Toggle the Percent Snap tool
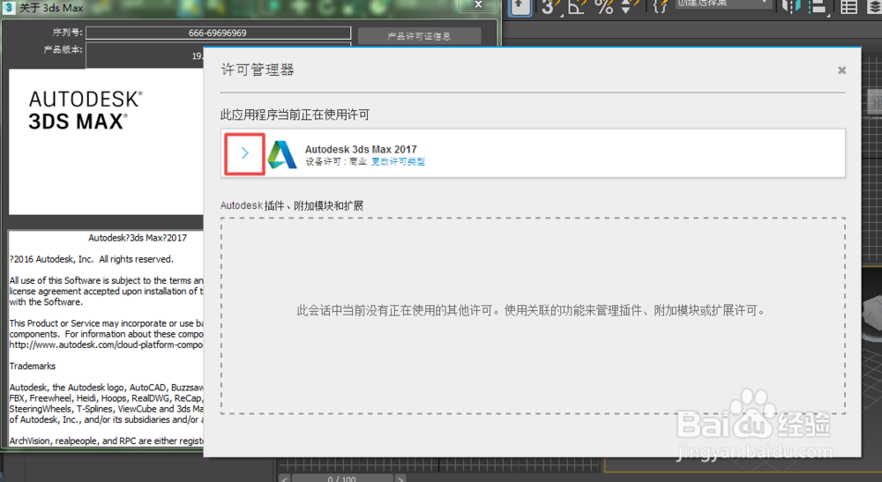This screenshot has height=482, width=882. tap(604, 7)
